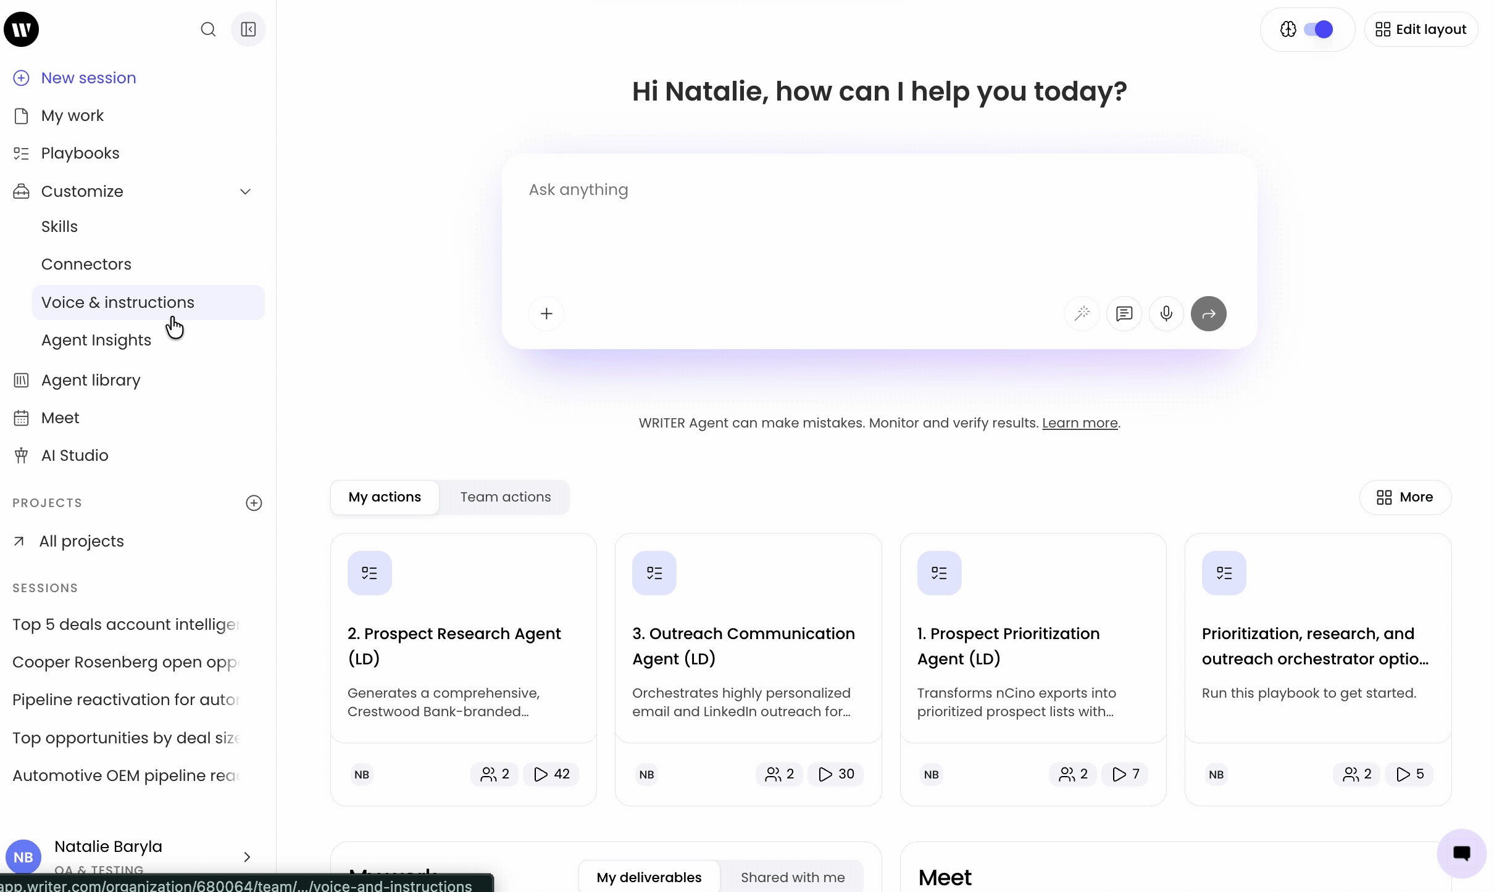The height and width of the screenshot is (892, 1494).
Task: Click NB owner avatar on Prospect Research card
Action: pyautogui.click(x=362, y=774)
